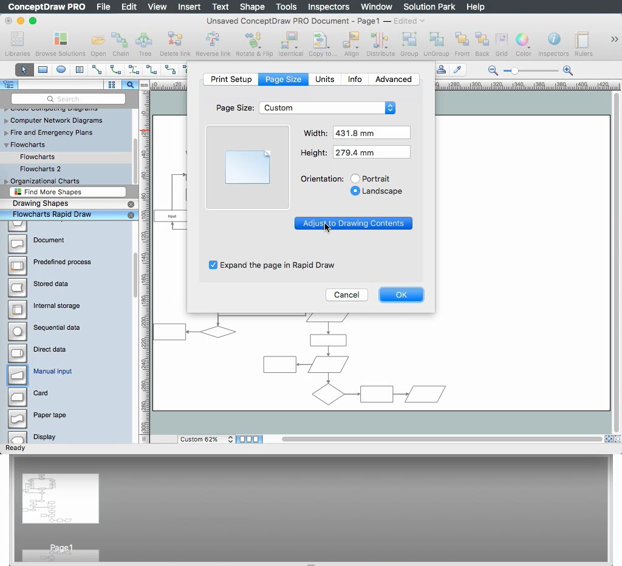Image resolution: width=622 pixels, height=566 pixels.
Task: Switch to the Print Setup tab
Action: tap(231, 80)
